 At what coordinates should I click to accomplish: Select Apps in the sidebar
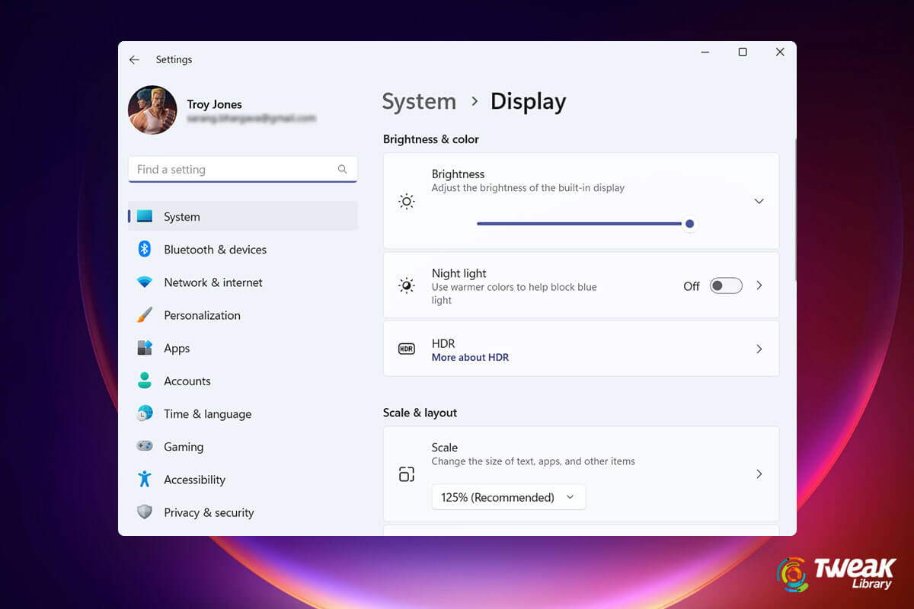click(x=177, y=348)
